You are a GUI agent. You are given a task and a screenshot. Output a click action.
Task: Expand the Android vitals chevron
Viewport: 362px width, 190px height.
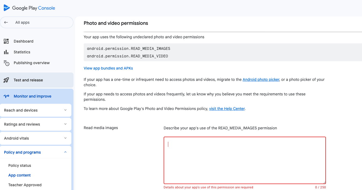pyautogui.click(x=65, y=138)
